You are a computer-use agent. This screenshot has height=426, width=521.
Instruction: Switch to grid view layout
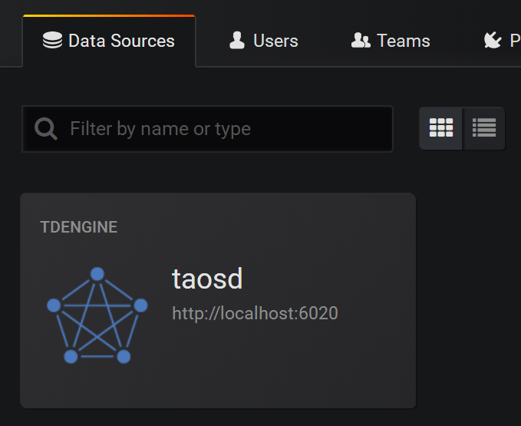441,128
